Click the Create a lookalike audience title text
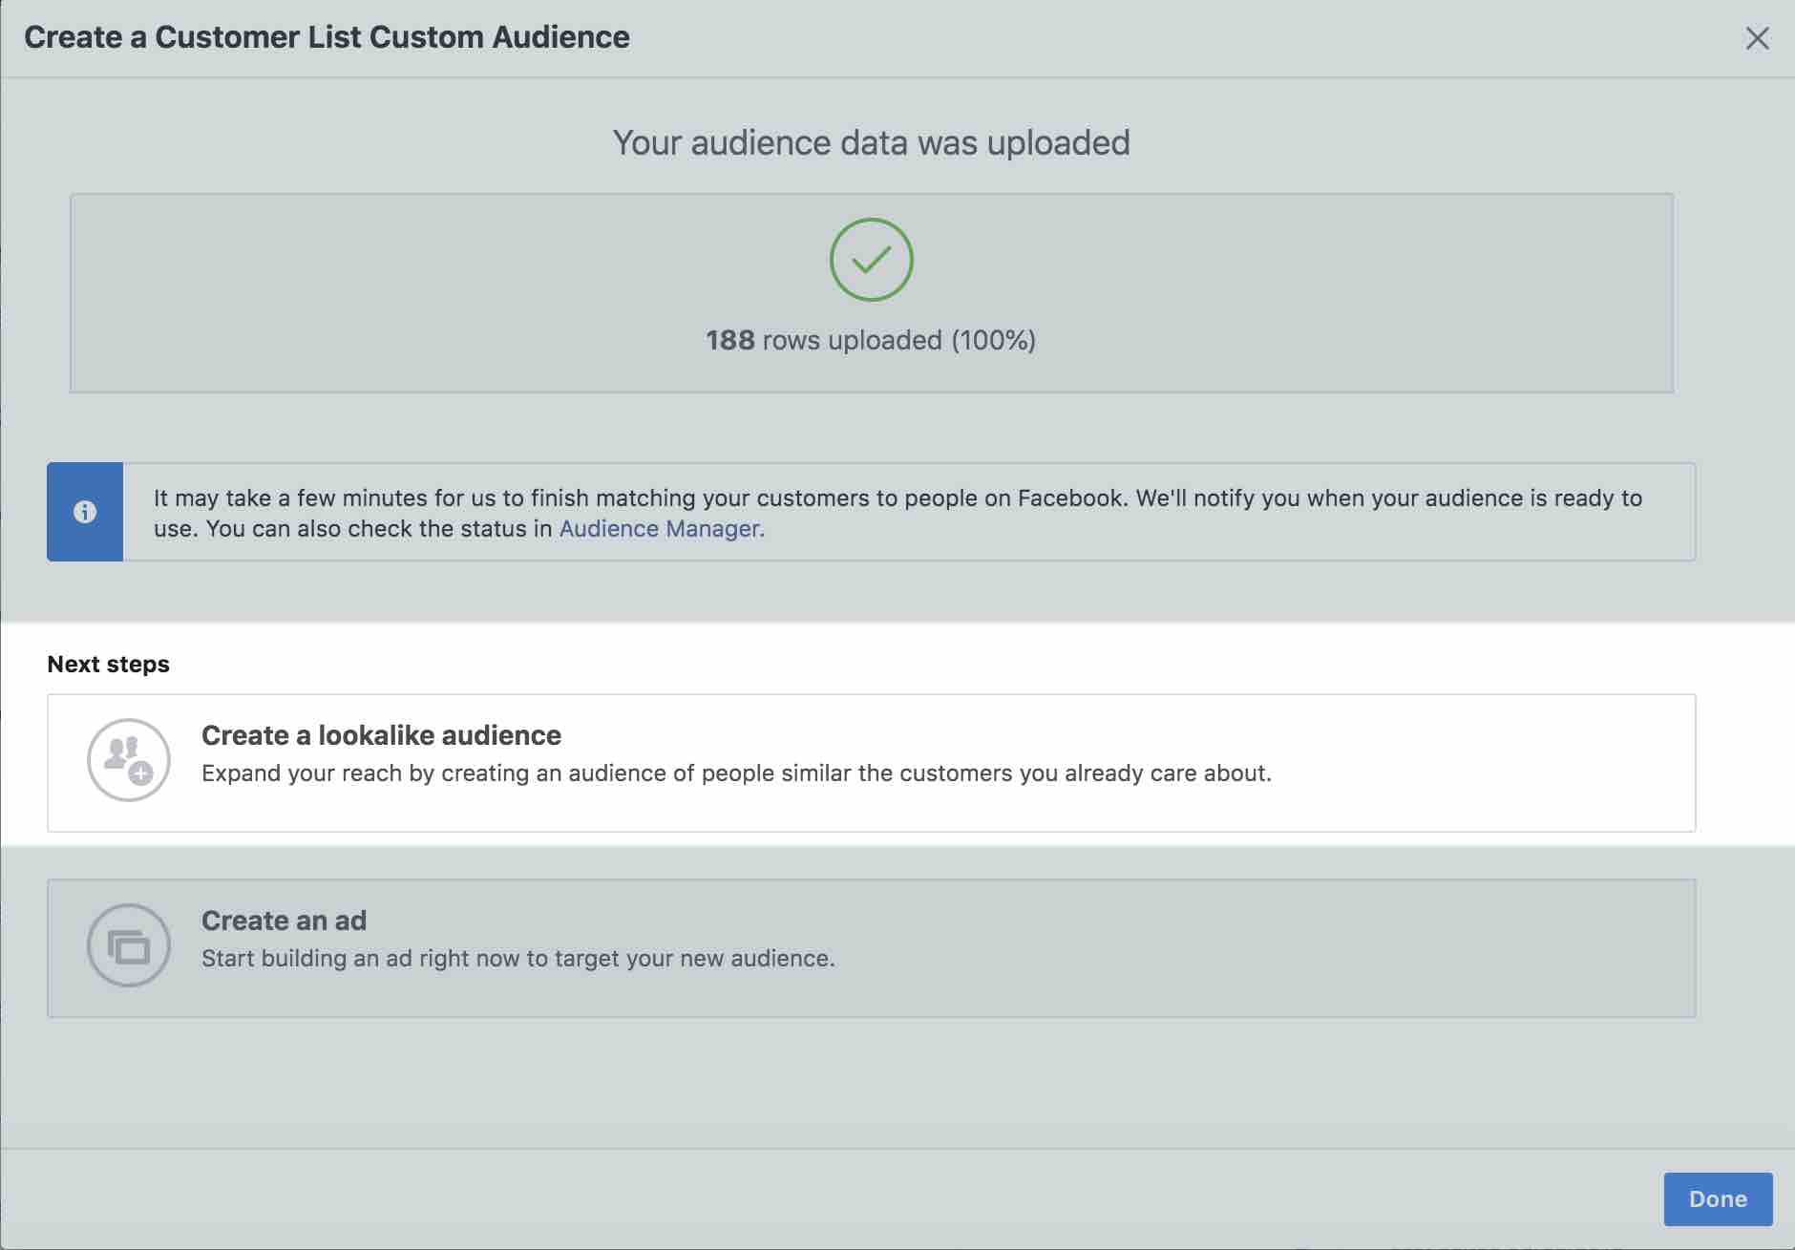 point(381,735)
